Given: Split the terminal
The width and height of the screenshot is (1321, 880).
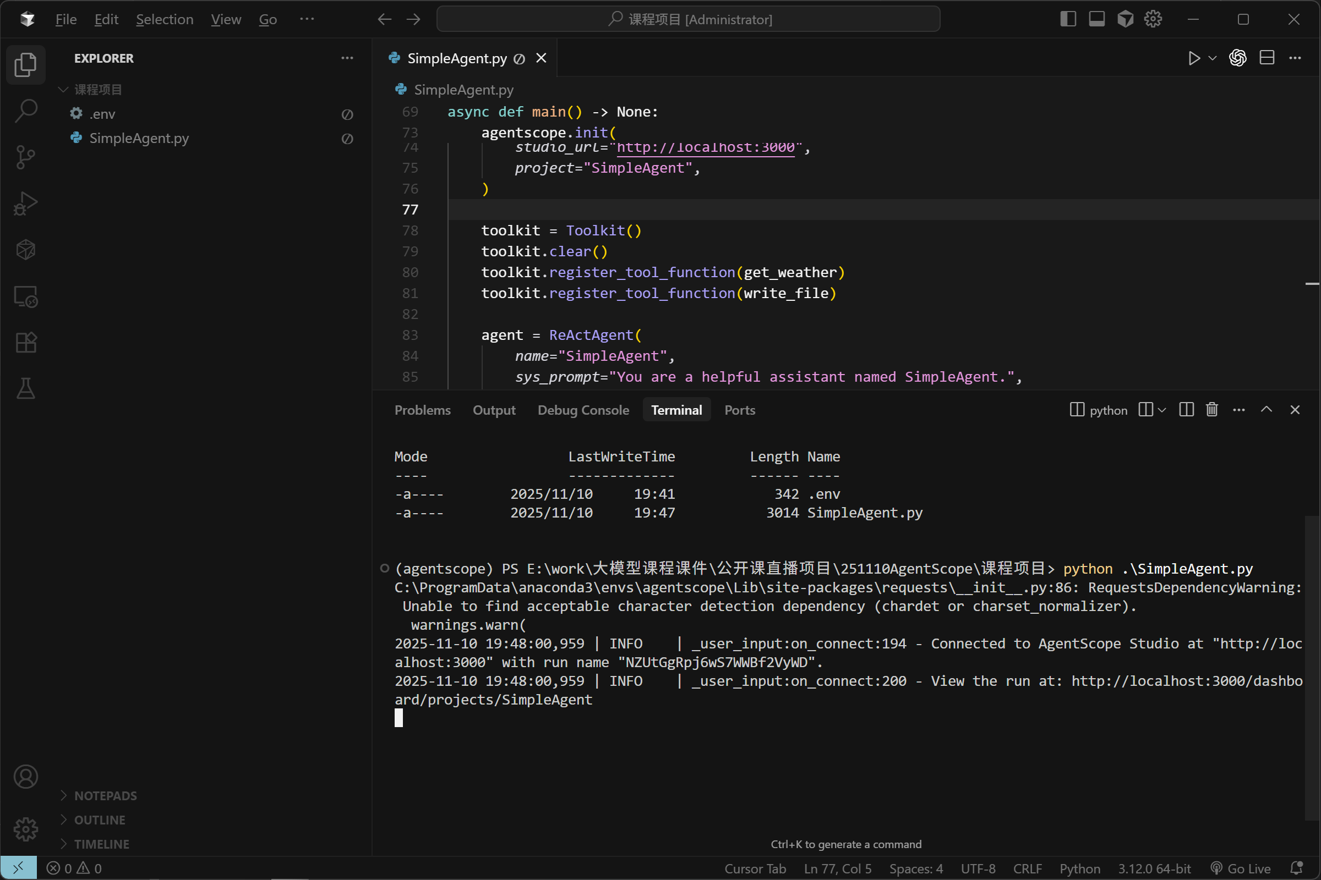Looking at the screenshot, I should coord(1186,410).
